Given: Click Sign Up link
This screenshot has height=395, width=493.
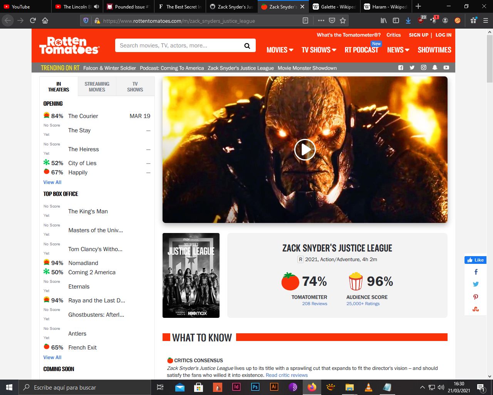Looking at the screenshot, I should [x=418, y=35].
